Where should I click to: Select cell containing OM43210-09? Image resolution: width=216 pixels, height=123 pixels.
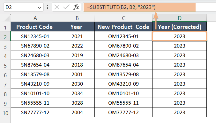[x=123, y=84]
